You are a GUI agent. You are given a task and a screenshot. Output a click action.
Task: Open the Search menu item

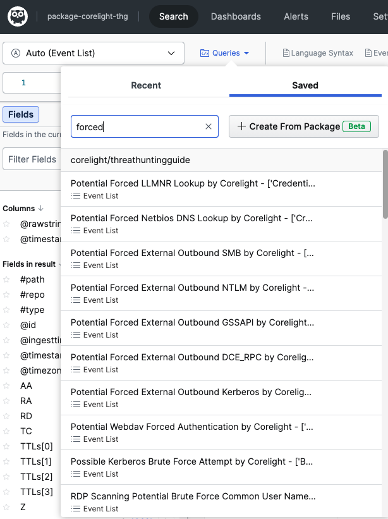pyautogui.click(x=174, y=16)
